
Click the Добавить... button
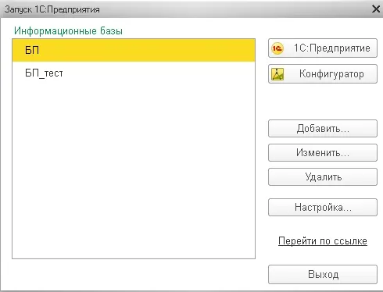pos(323,128)
